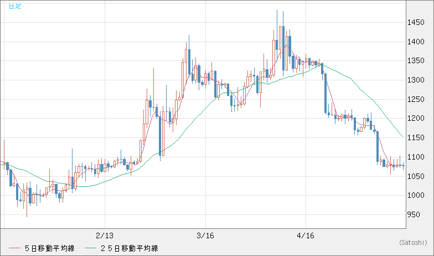The width and height of the screenshot is (434, 256).
Task: Click the (Satoshi) unit label
Action: (x=413, y=243)
